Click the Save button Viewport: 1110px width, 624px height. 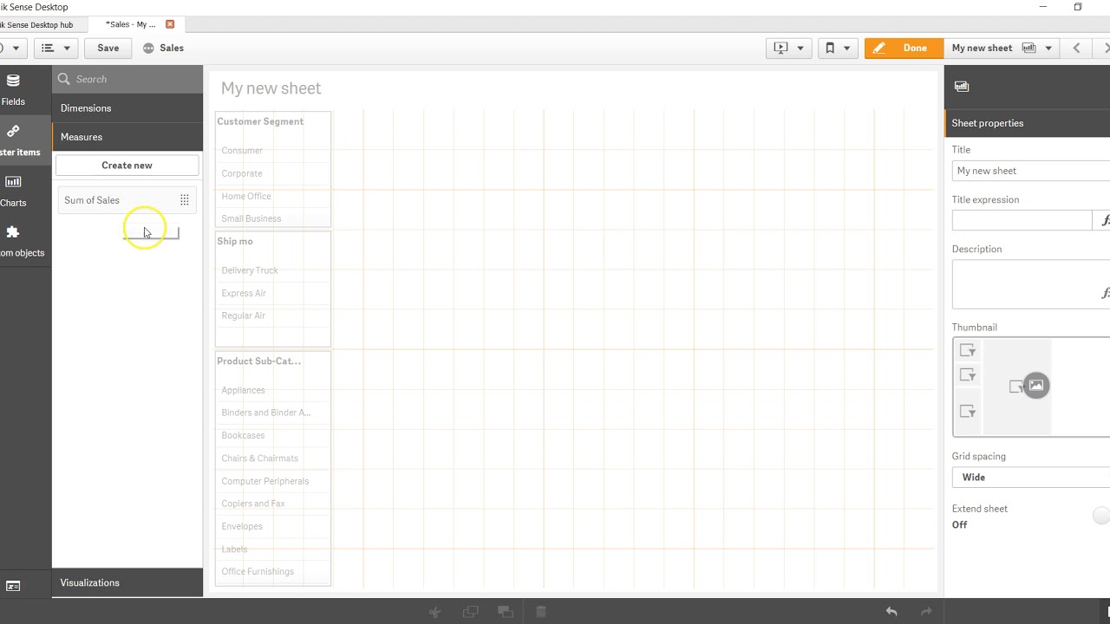108,48
